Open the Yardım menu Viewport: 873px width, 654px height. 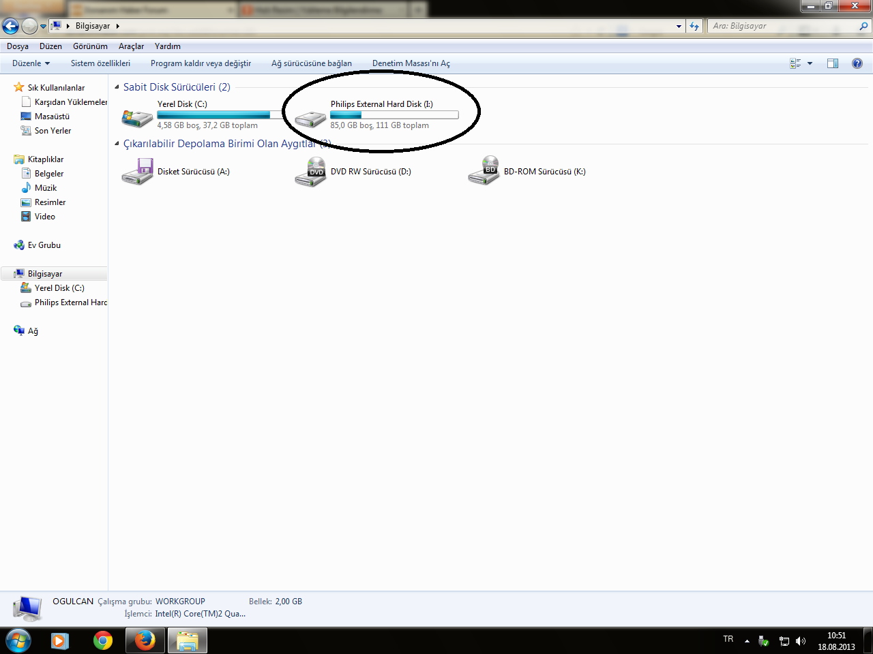coord(168,46)
